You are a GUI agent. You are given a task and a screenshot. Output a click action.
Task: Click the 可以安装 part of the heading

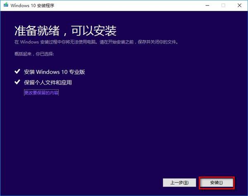pyautogui.click(x=94, y=31)
